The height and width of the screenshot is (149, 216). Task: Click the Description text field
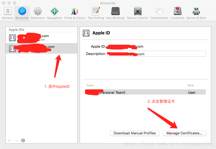point(157,54)
